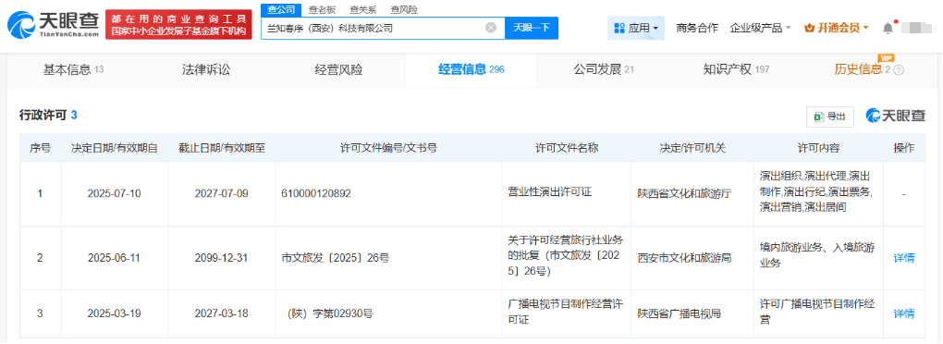Switch to the 查风险 search tab
The width and height of the screenshot is (943, 344).
(x=404, y=9)
